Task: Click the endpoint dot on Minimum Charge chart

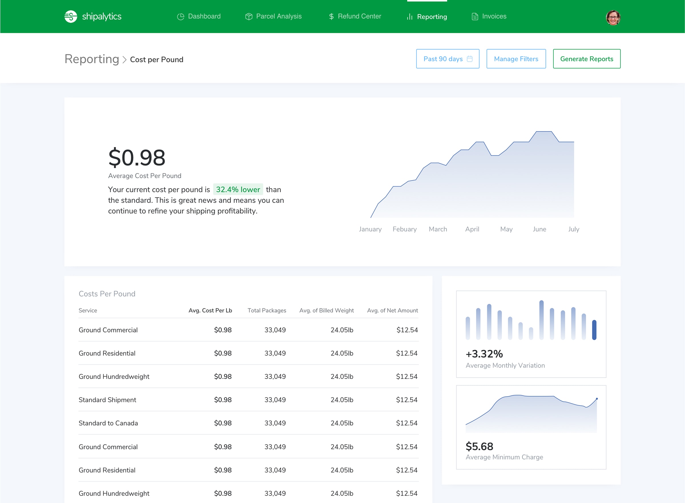Action: pyautogui.click(x=597, y=399)
